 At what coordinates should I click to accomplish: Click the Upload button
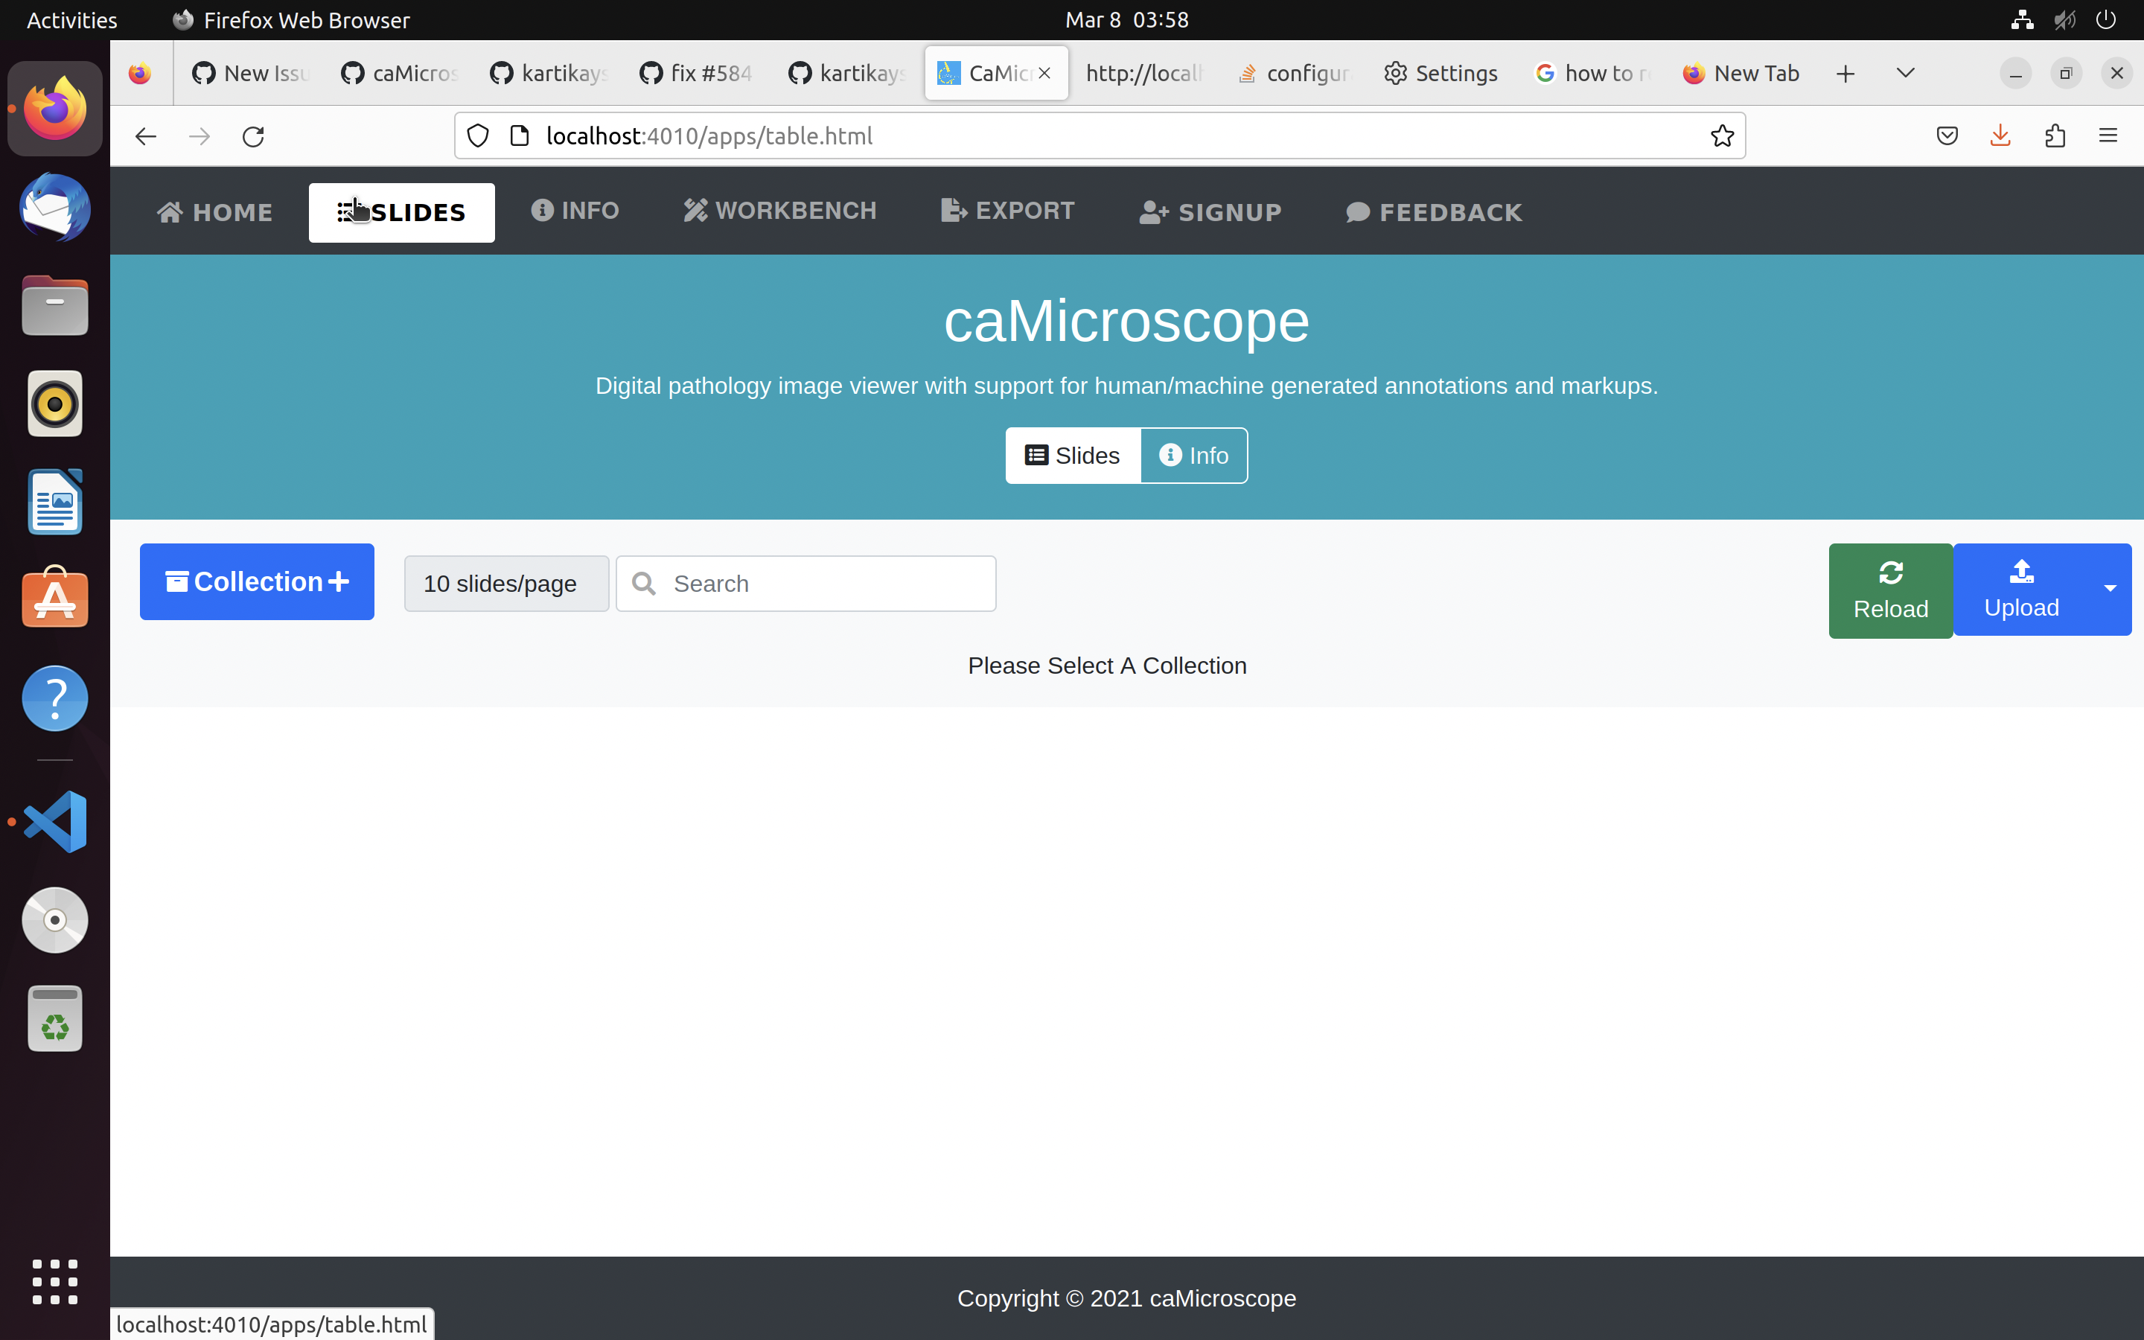point(2023,590)
